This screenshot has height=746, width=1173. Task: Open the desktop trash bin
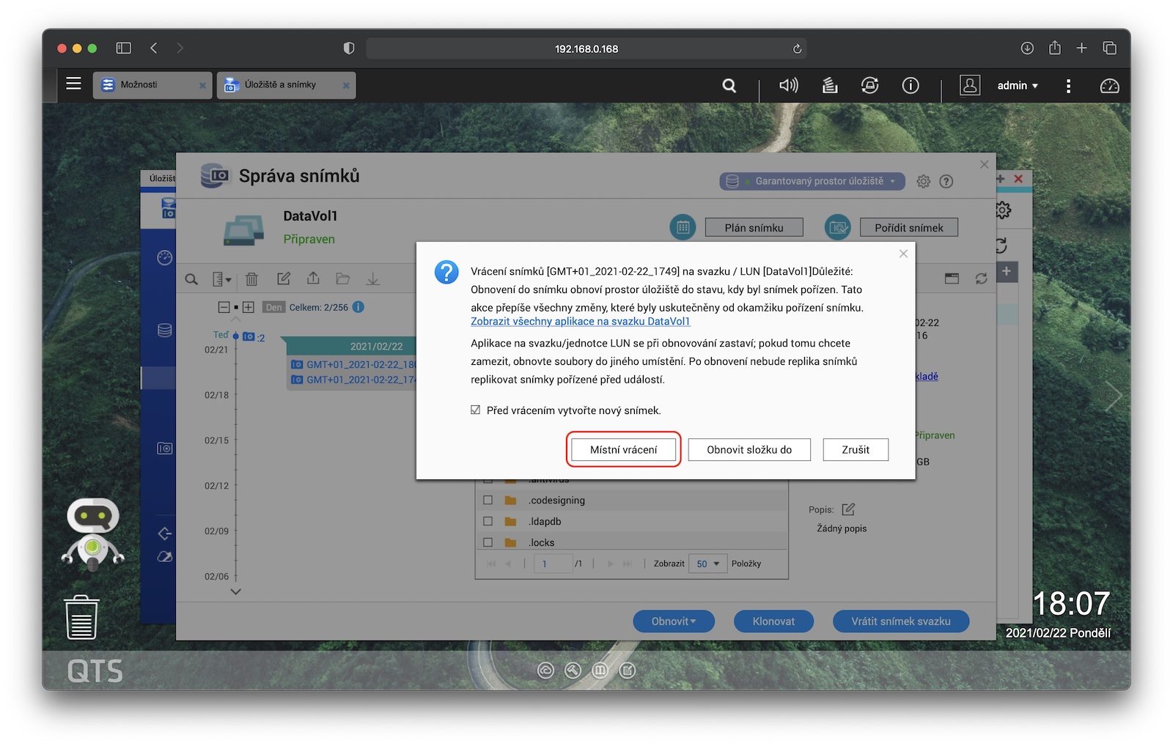81,617
